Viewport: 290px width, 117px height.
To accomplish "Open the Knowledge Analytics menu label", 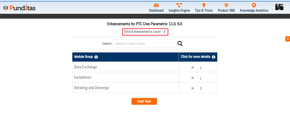I will click(254, 10).
